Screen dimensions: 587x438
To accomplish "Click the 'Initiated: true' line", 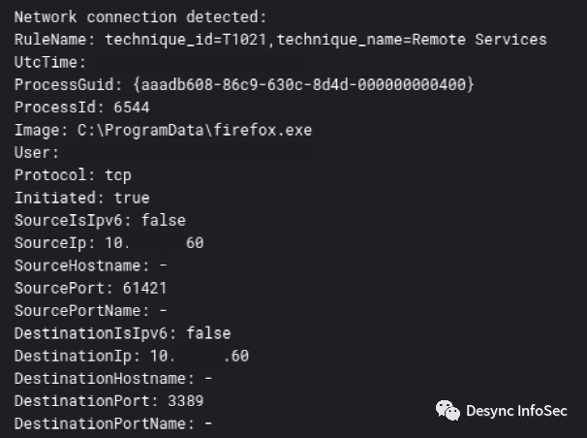I will [82, 198].
